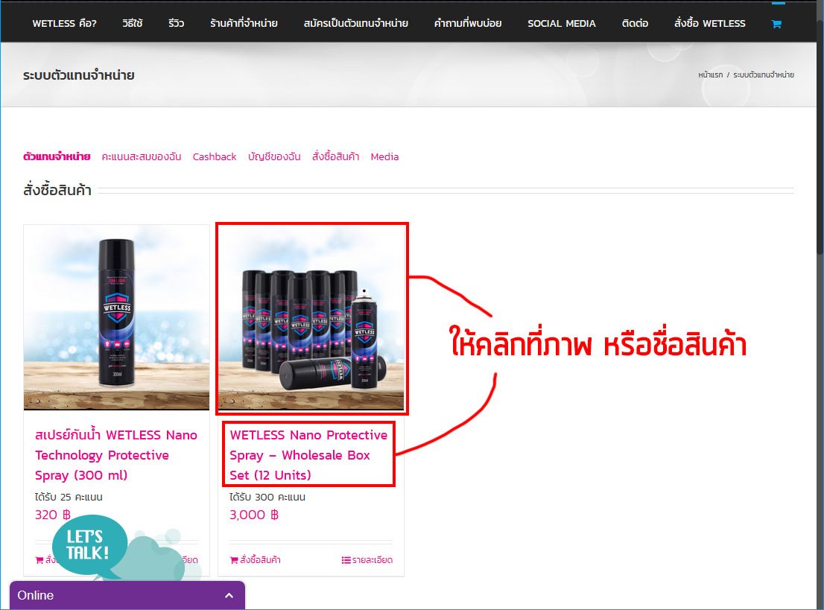The image size is (824, 610).
Task: Click list icon beside รายละเอียด for Wholesale Box
Action: (346, 560)
